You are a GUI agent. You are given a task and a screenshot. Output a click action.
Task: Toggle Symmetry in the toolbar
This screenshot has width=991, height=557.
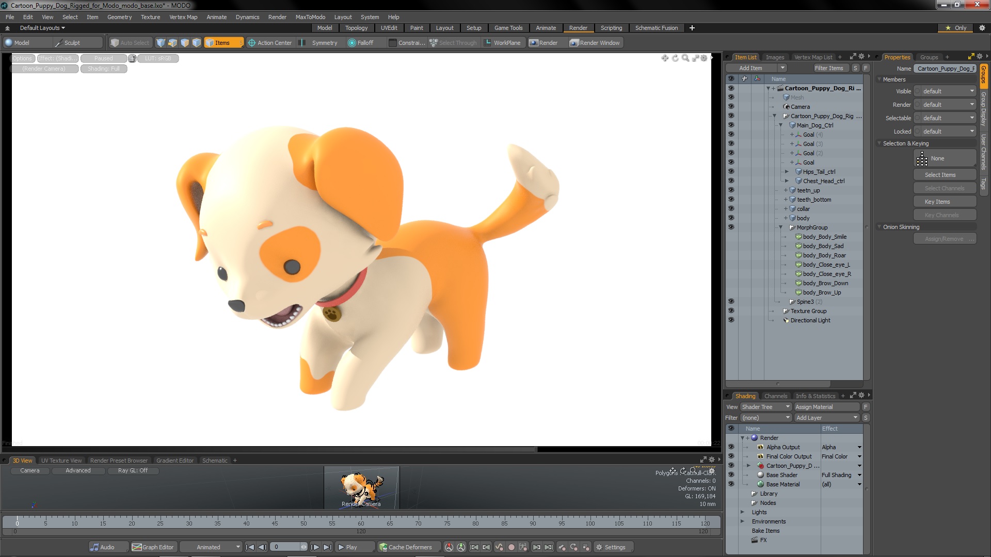pos(319,43)
